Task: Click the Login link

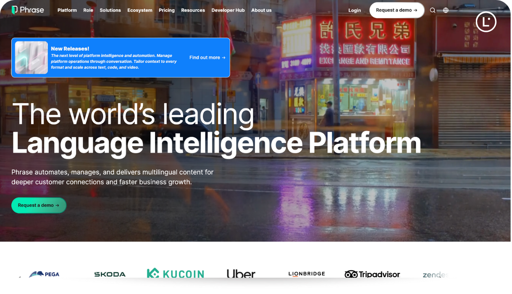Action: click(x=354, y=10)
